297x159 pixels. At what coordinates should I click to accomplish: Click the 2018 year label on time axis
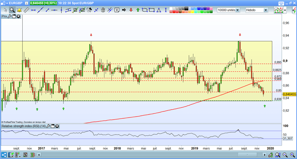[117, 149]
